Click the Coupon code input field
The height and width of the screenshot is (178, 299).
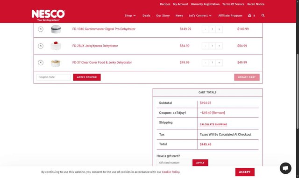tap(53, 77)
